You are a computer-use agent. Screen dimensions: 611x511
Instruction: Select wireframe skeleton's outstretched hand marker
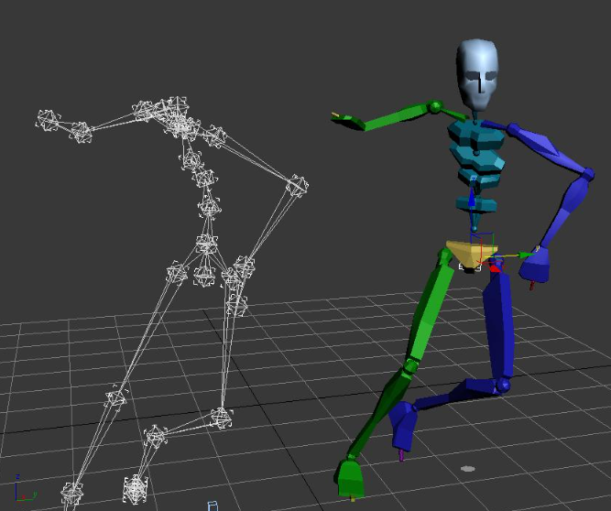pos(47,118)
